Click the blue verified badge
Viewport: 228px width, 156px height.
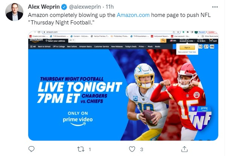coord(64,7)
